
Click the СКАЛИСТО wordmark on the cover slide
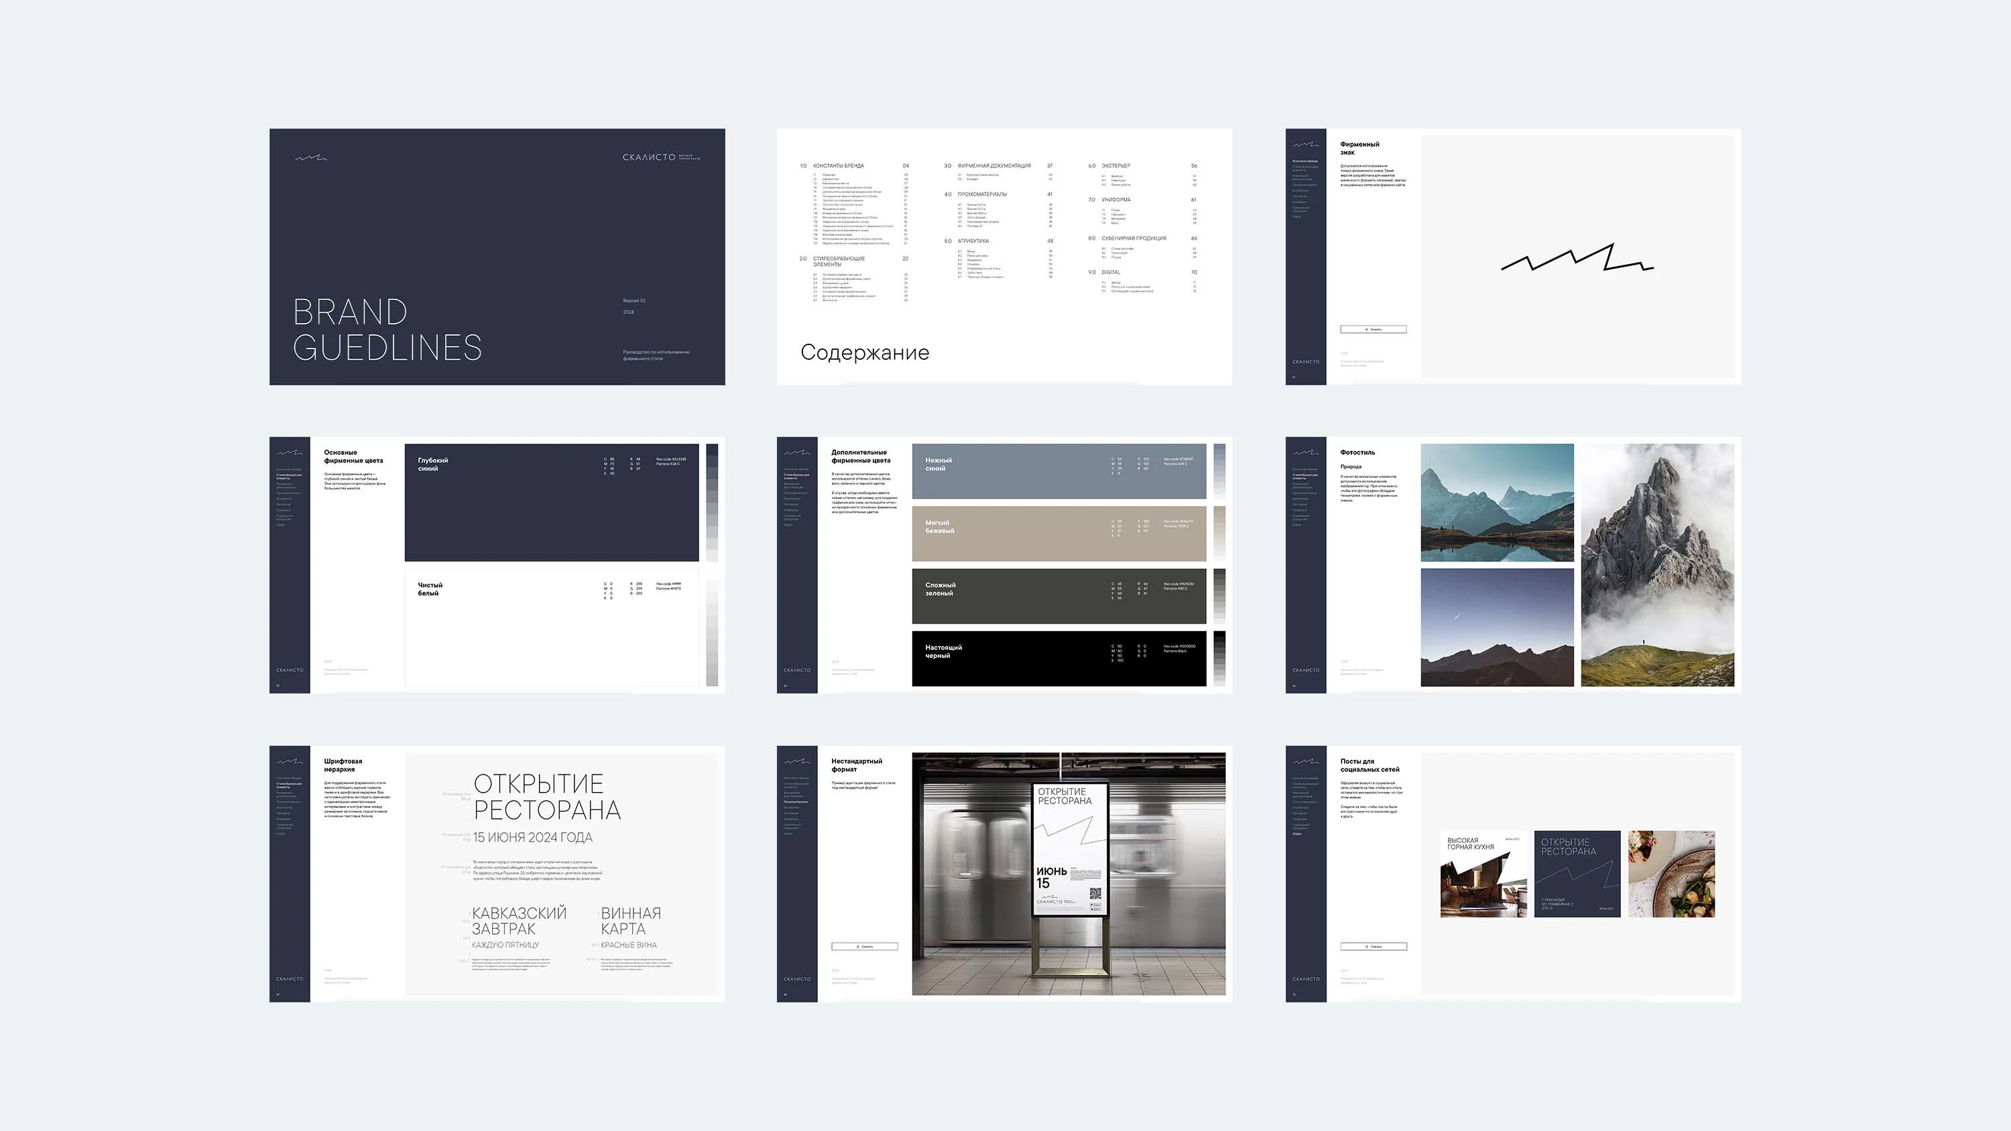point(649,157)
